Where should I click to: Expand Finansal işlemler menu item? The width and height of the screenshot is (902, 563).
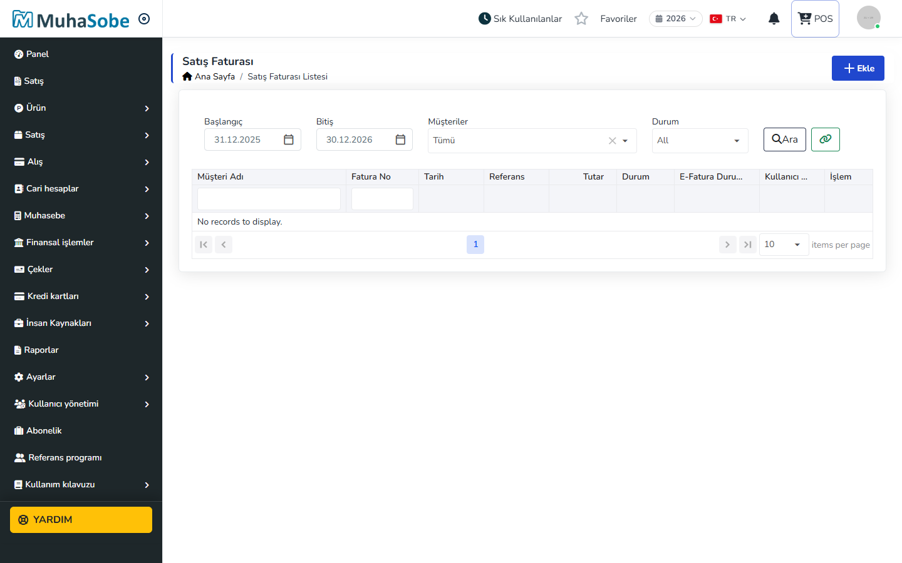[81, 242]
